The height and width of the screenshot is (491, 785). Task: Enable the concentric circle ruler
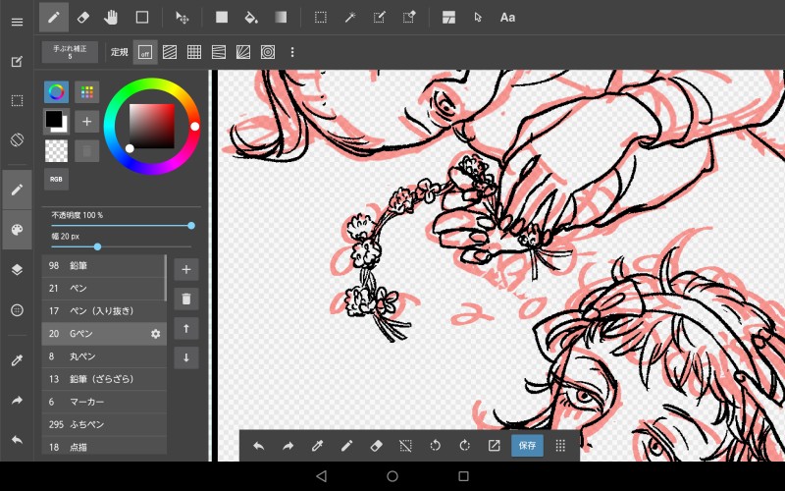(268, 52)
